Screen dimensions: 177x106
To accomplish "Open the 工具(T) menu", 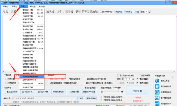I will pyautogui.click(x=23, y=6).
